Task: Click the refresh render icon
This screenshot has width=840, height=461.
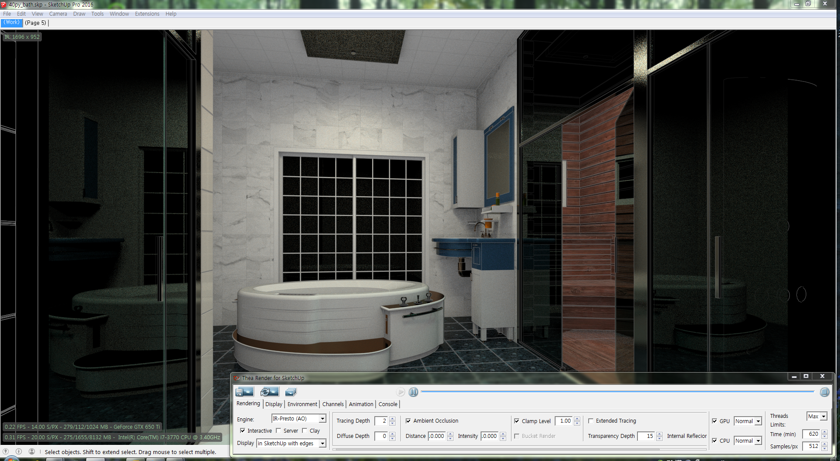Action: coord(269,392)
